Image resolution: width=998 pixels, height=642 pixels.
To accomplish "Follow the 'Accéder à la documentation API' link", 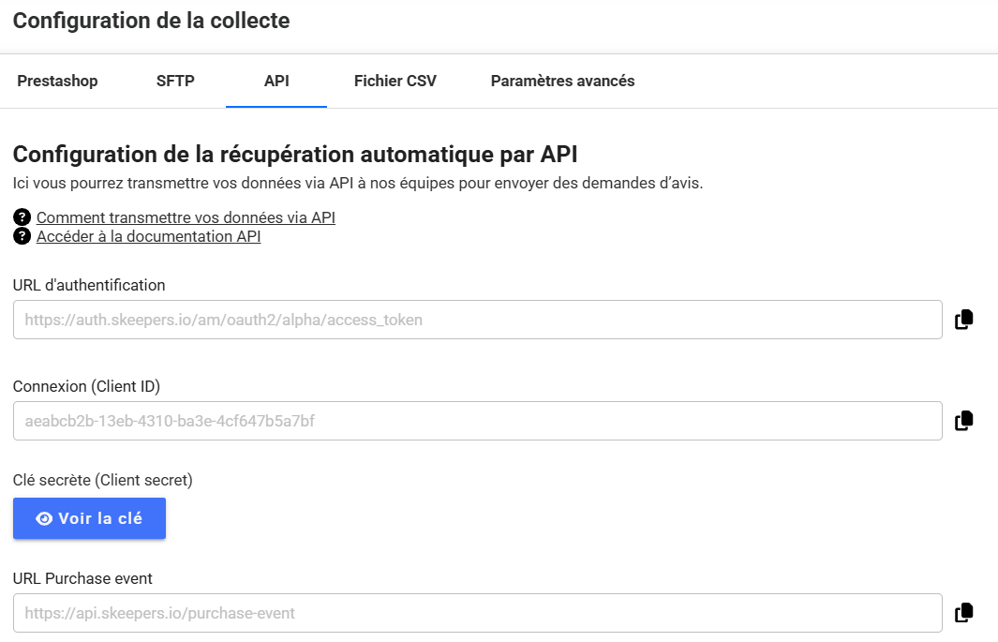I will pos(148,236).
